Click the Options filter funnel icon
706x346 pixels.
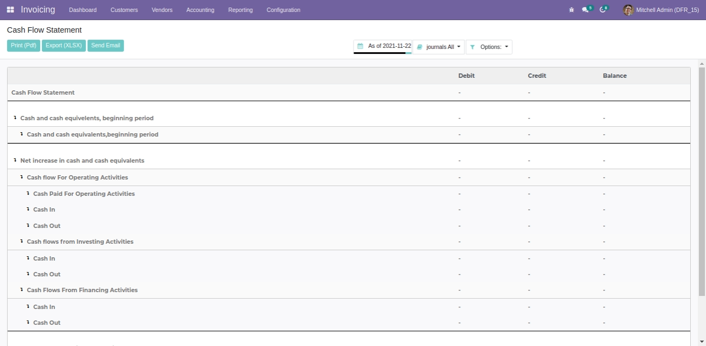(473, 47)
